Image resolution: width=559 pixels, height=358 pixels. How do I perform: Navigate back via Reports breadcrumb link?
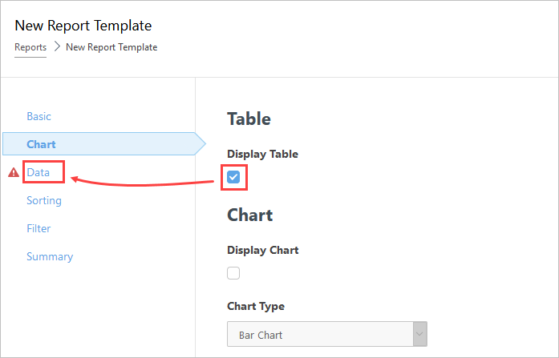(30, 47)
